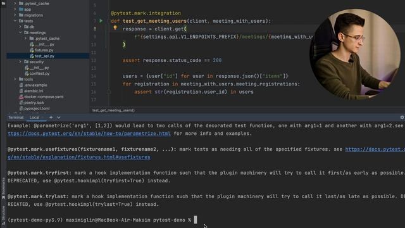Click line number 8 in gutter
The height and width of the screenshot is (228, 405).
click(95, 29)
